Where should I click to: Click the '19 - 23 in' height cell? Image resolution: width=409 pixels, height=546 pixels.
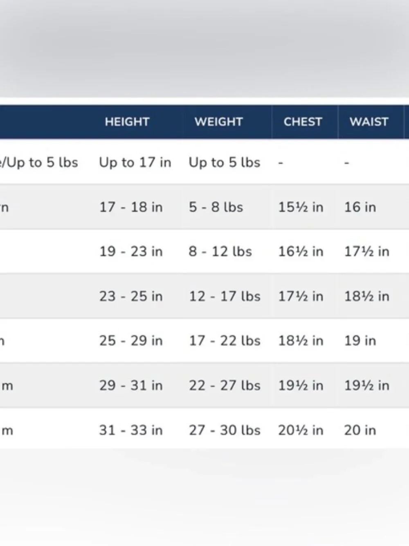[131, 251]
